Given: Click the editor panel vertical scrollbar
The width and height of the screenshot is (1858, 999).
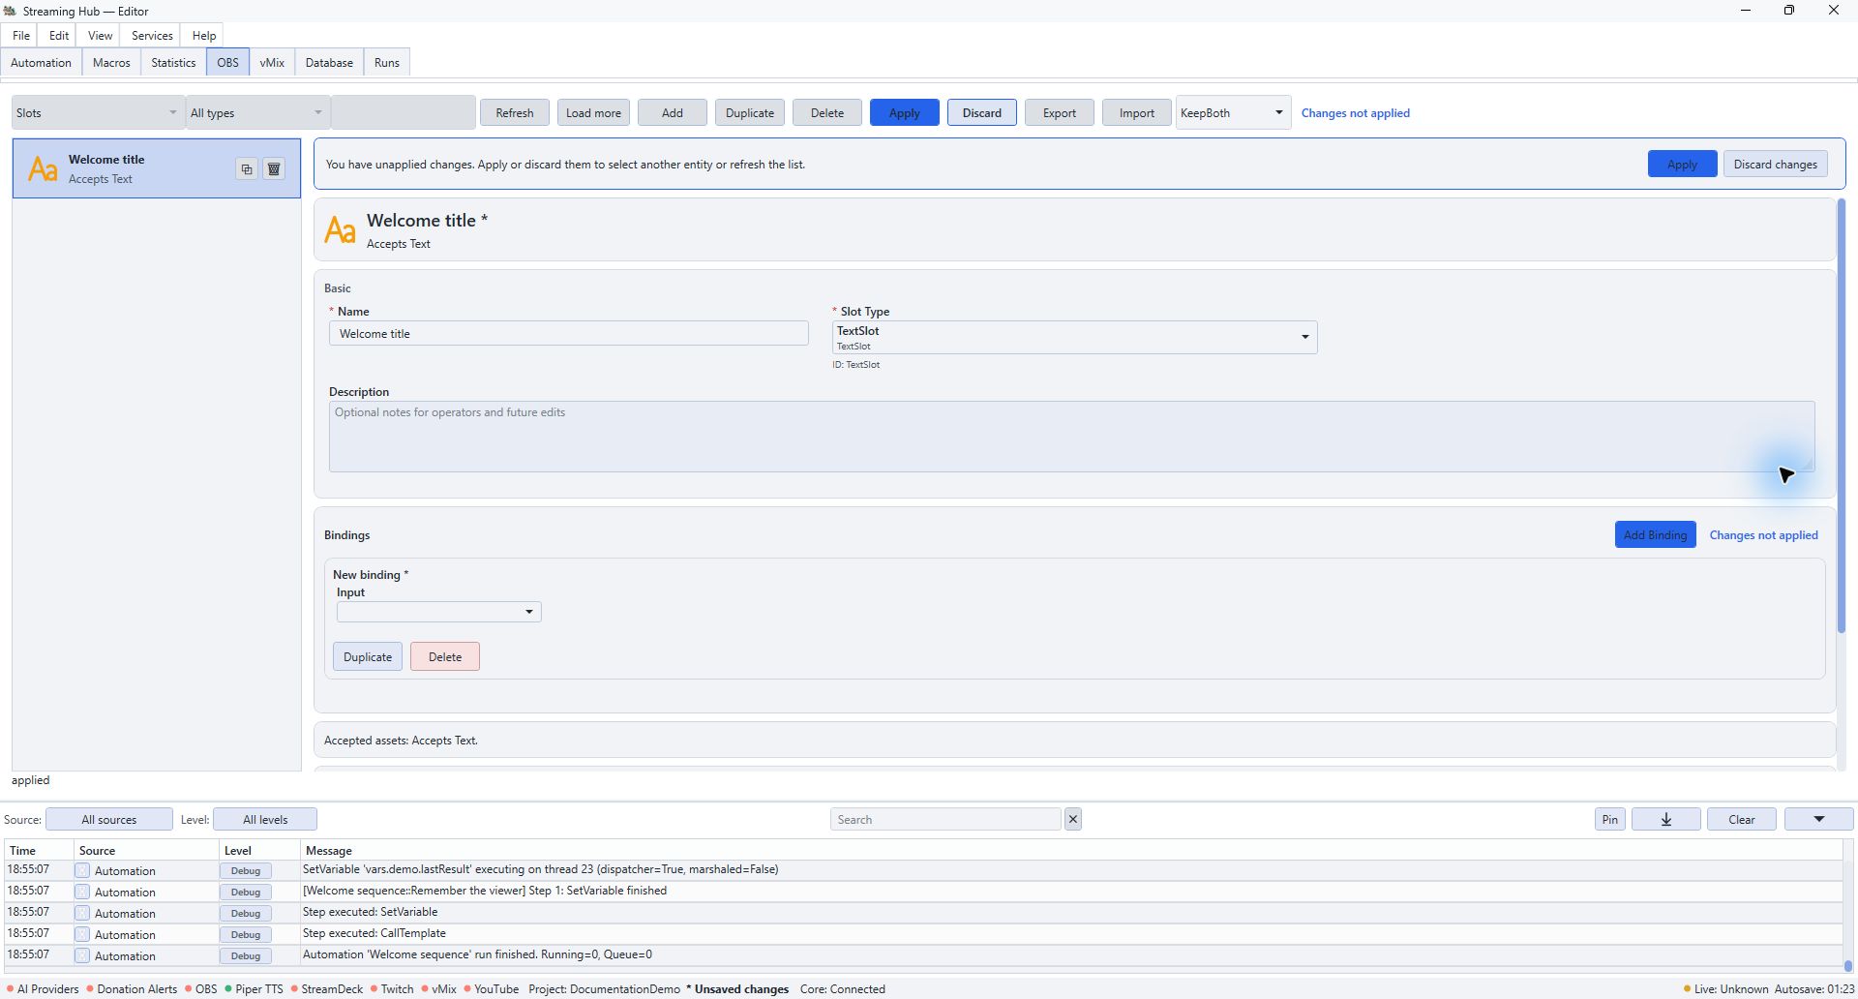Looking at the screenshot, I should click(1842, 416).
